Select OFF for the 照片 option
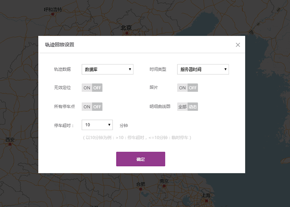Image resolution: width=290 pixels, height=207 pixels. point(193,88)
